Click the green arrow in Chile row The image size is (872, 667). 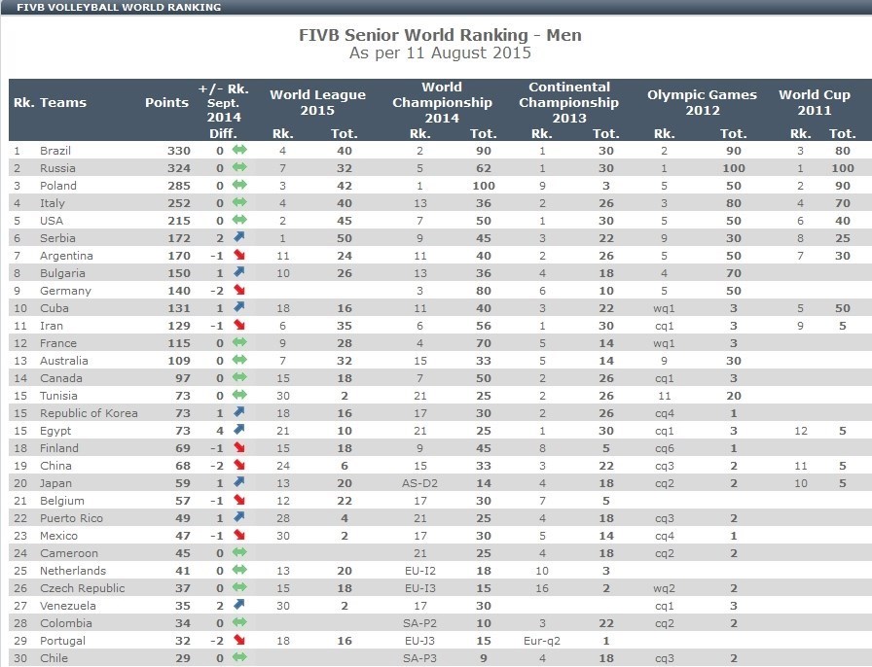coord(239,658)
